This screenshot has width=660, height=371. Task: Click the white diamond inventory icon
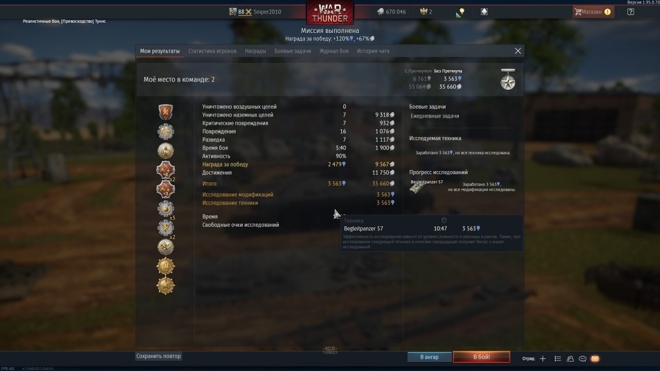point(484,12)
